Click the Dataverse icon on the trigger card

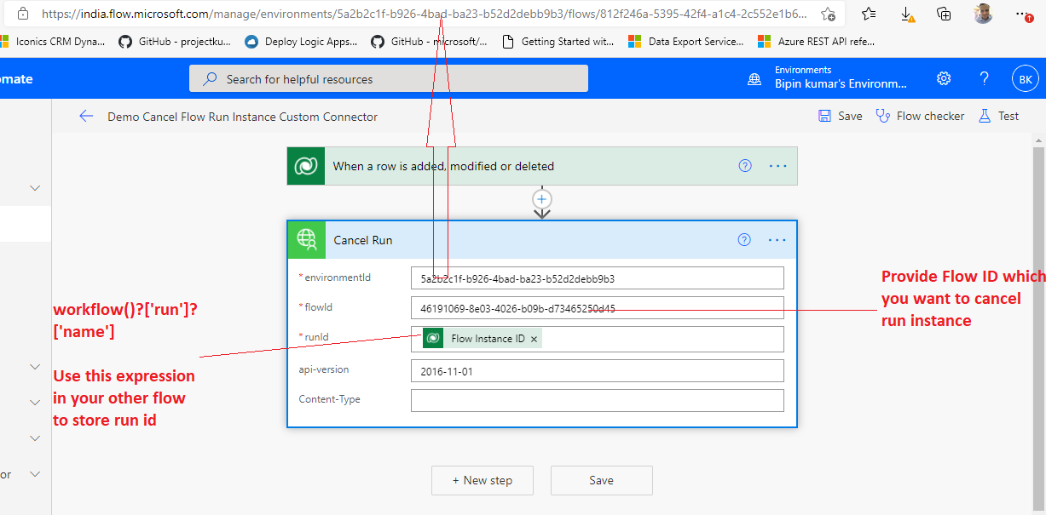point(306,166)
